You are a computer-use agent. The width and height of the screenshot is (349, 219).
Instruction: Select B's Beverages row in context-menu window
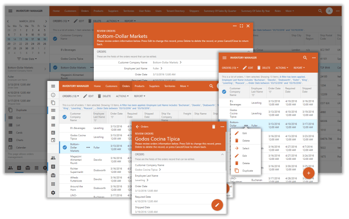(x=268, y=103)
